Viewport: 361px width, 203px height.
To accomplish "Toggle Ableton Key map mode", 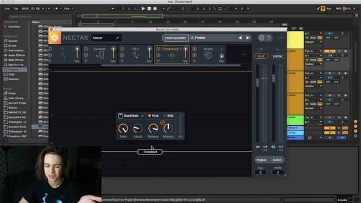I will pos(329,8).
